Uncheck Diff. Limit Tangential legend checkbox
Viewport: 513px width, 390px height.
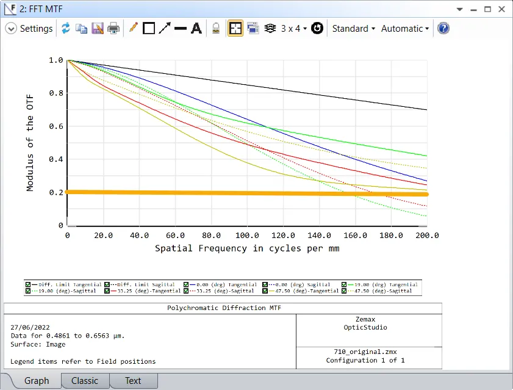28,284
